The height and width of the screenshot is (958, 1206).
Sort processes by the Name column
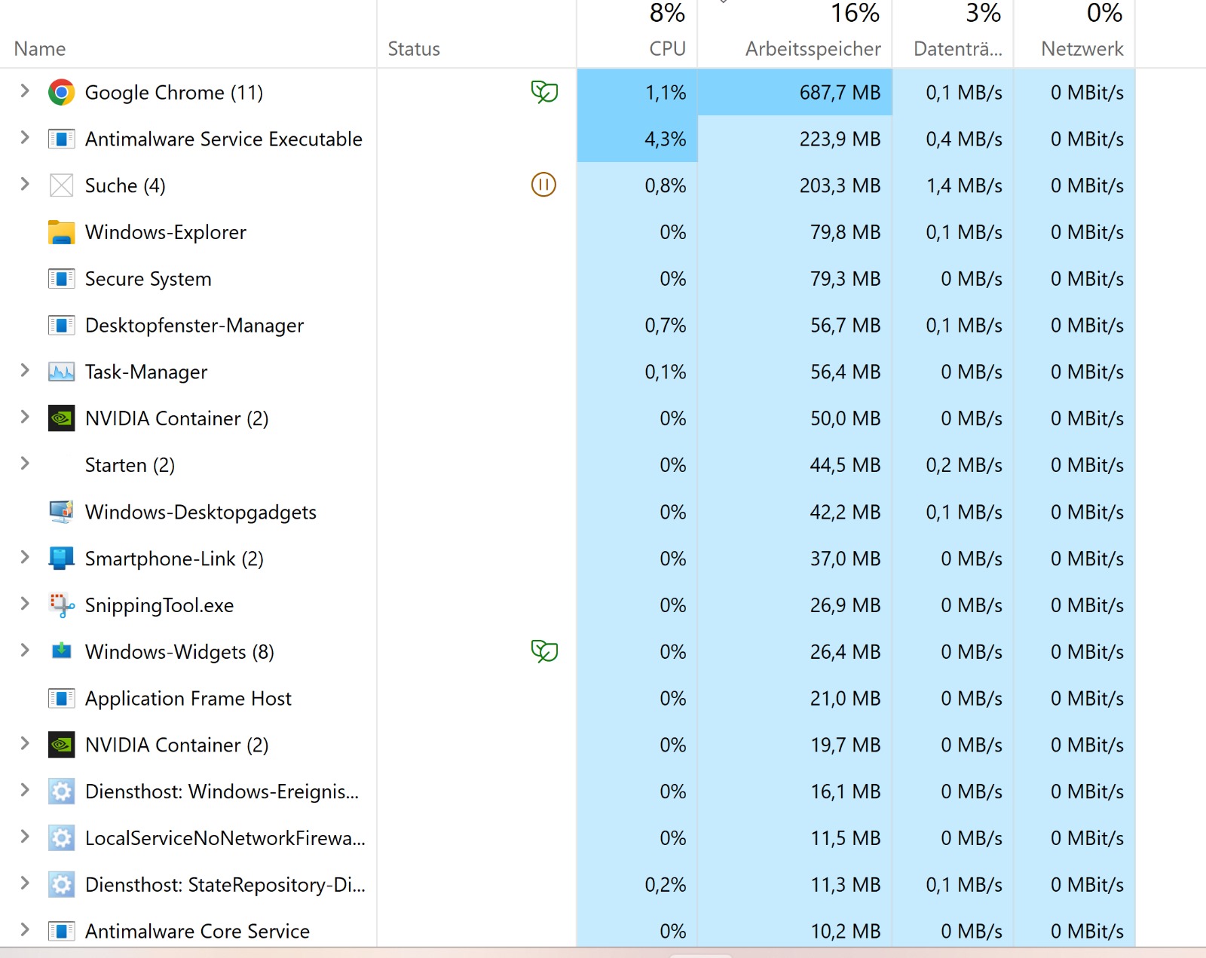click(188, 34)
